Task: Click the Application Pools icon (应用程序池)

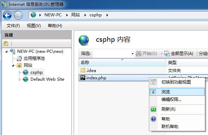Action: (19, 58)
